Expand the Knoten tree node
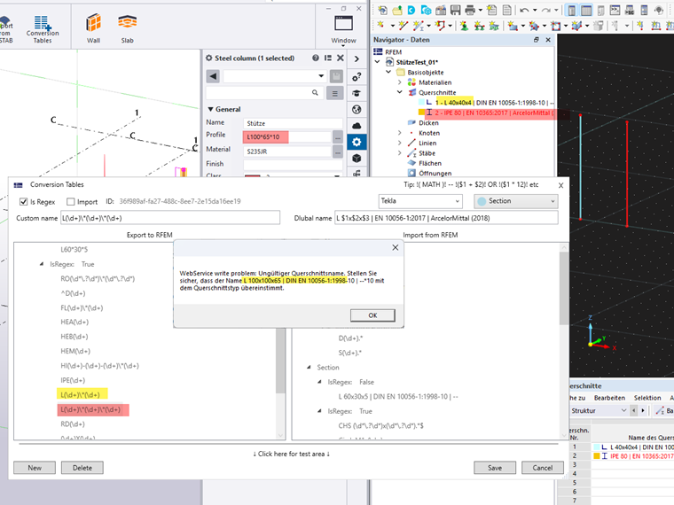674x505 pixels. [x=399, y=133]
